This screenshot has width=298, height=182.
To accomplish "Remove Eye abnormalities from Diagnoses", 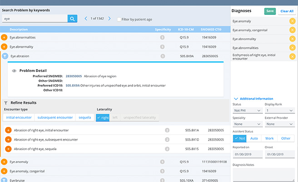I will (x=292, y=48).
